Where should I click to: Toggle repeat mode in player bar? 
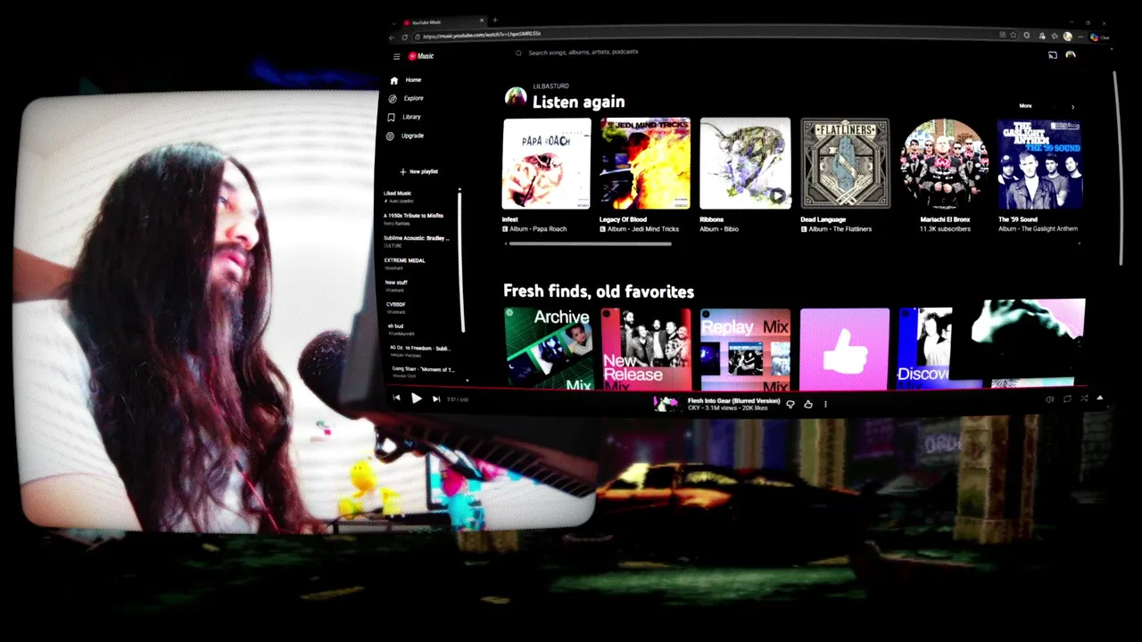pyautogui.click(x=1067, y=399)
